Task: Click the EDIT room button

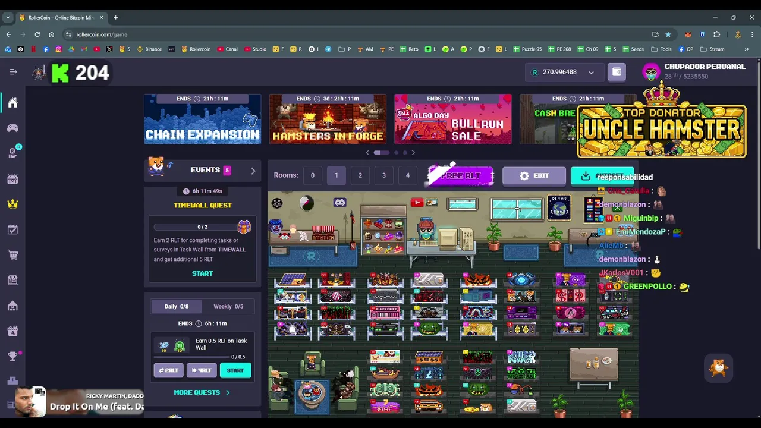Action: point(534,176)
